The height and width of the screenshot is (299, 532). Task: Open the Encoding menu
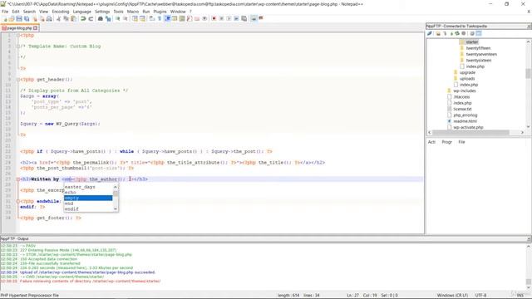(x=61, y=12)
